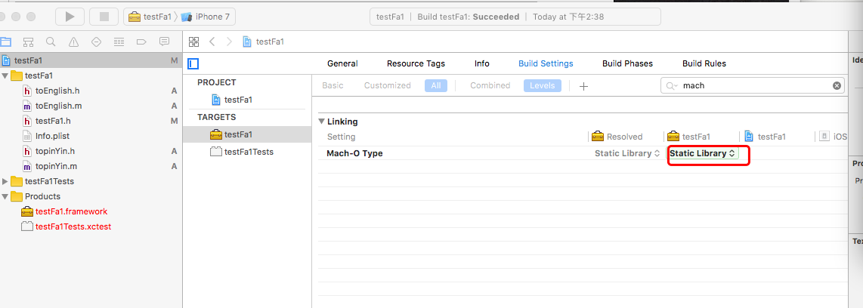Hide the project and targets list sidebar
This screenshot has height=308, width=863.
(x=193, y=64)
